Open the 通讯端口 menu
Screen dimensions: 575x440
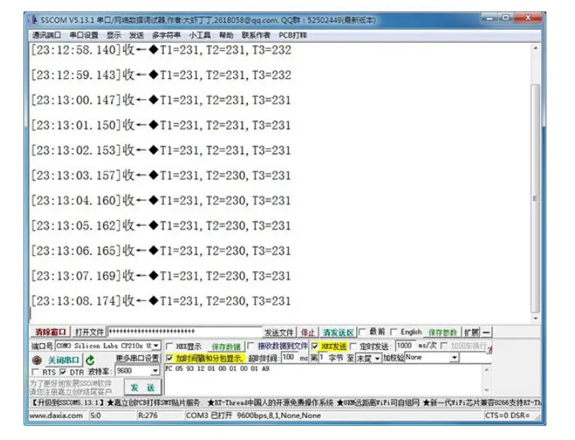[46, 35]
